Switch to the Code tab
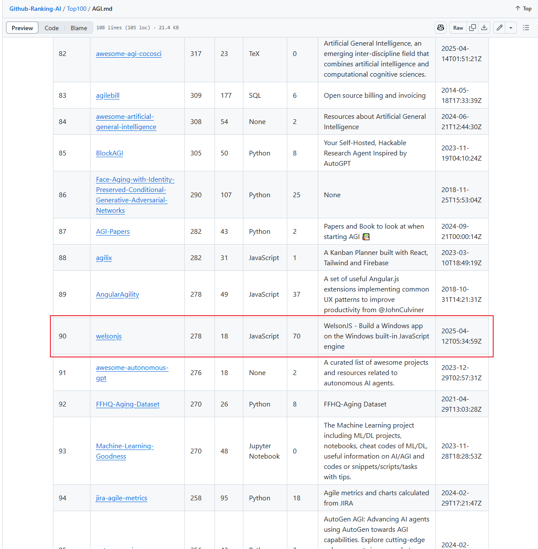 click(52, 28)
